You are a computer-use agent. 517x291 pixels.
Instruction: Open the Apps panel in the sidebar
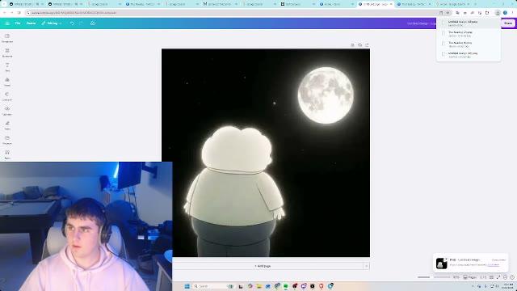(7, 154)
